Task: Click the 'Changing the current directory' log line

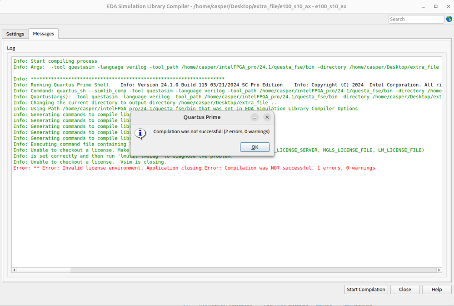Action: pos(145,103)
